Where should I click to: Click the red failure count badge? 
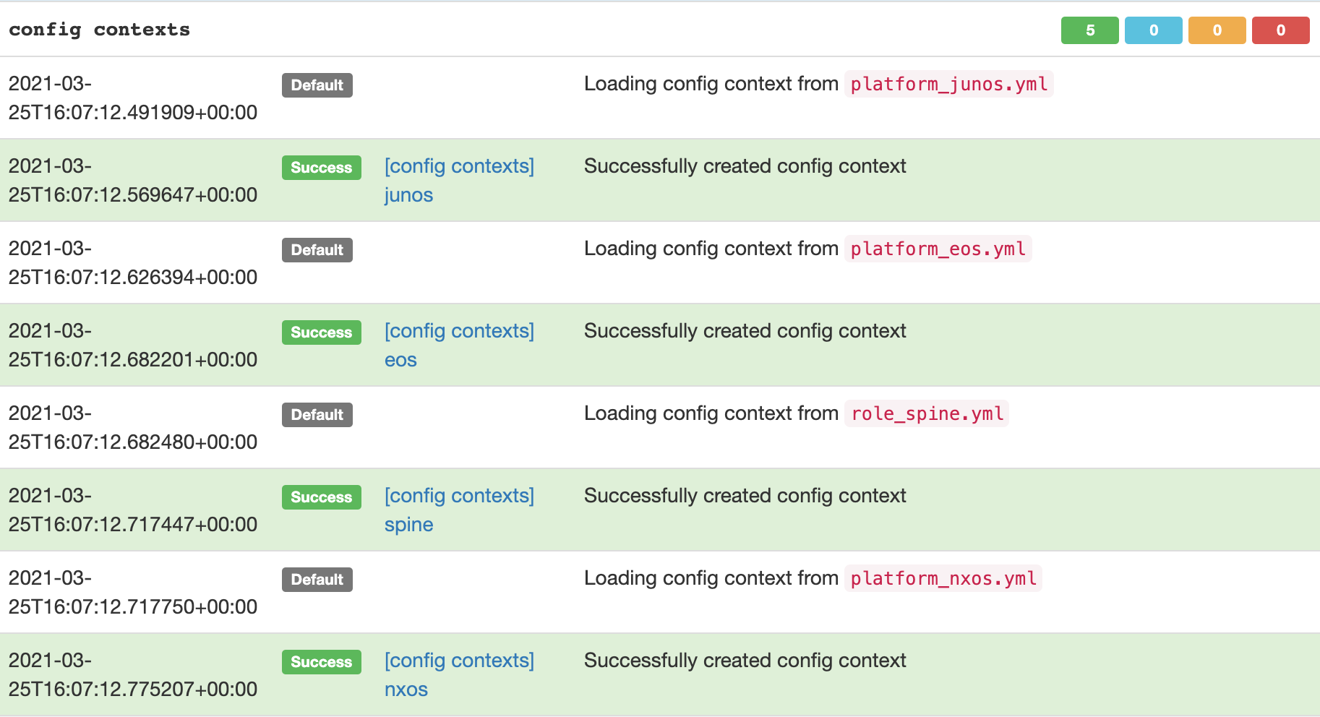1280,30
